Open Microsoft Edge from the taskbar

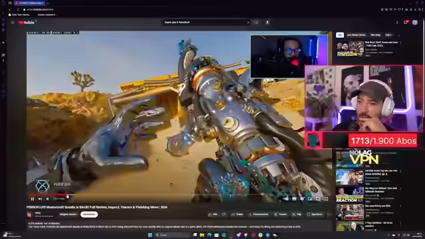(209, 235)
